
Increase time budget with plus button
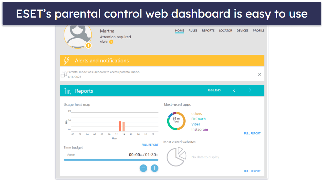[154, 168]
